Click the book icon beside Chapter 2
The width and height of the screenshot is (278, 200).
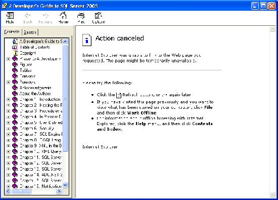(x=15, y=105)
